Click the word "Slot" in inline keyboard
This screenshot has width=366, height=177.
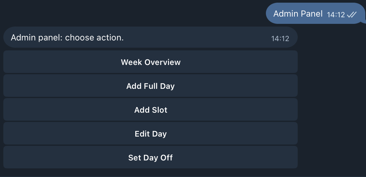tap(159, 110)
